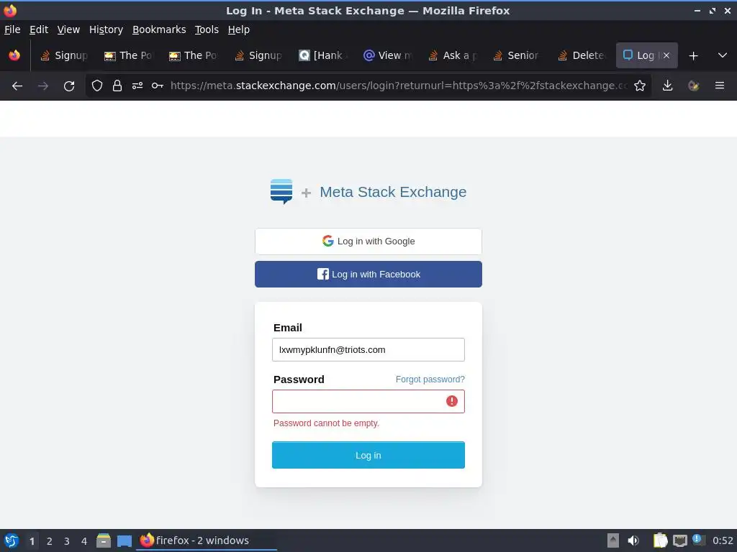Switch to the Senior tab
This screenshot has height=552, width=737.
[517, 55]
